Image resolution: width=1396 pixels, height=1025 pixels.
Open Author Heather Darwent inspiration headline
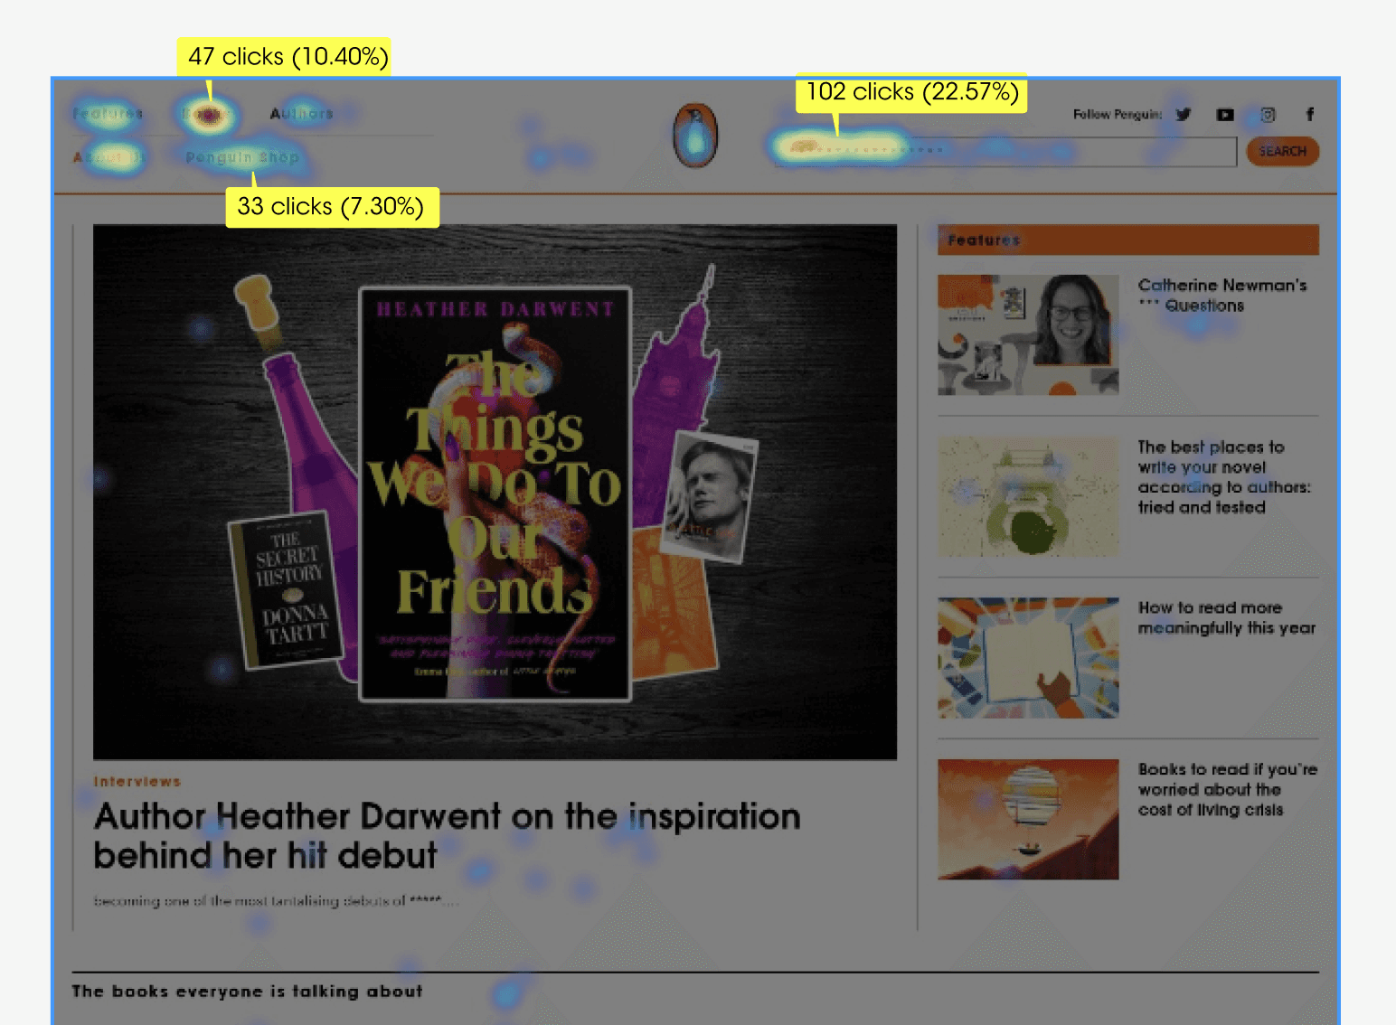coord(447,835)
